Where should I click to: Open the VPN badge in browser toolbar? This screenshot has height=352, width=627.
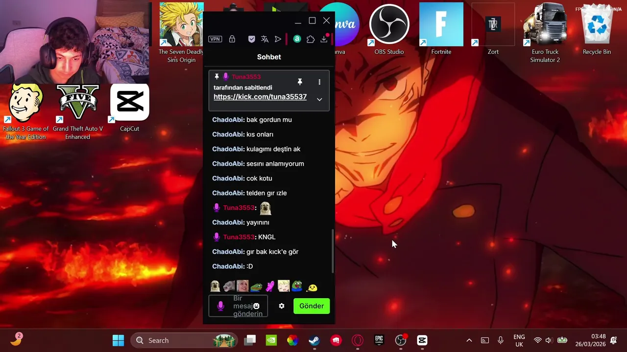215,39
